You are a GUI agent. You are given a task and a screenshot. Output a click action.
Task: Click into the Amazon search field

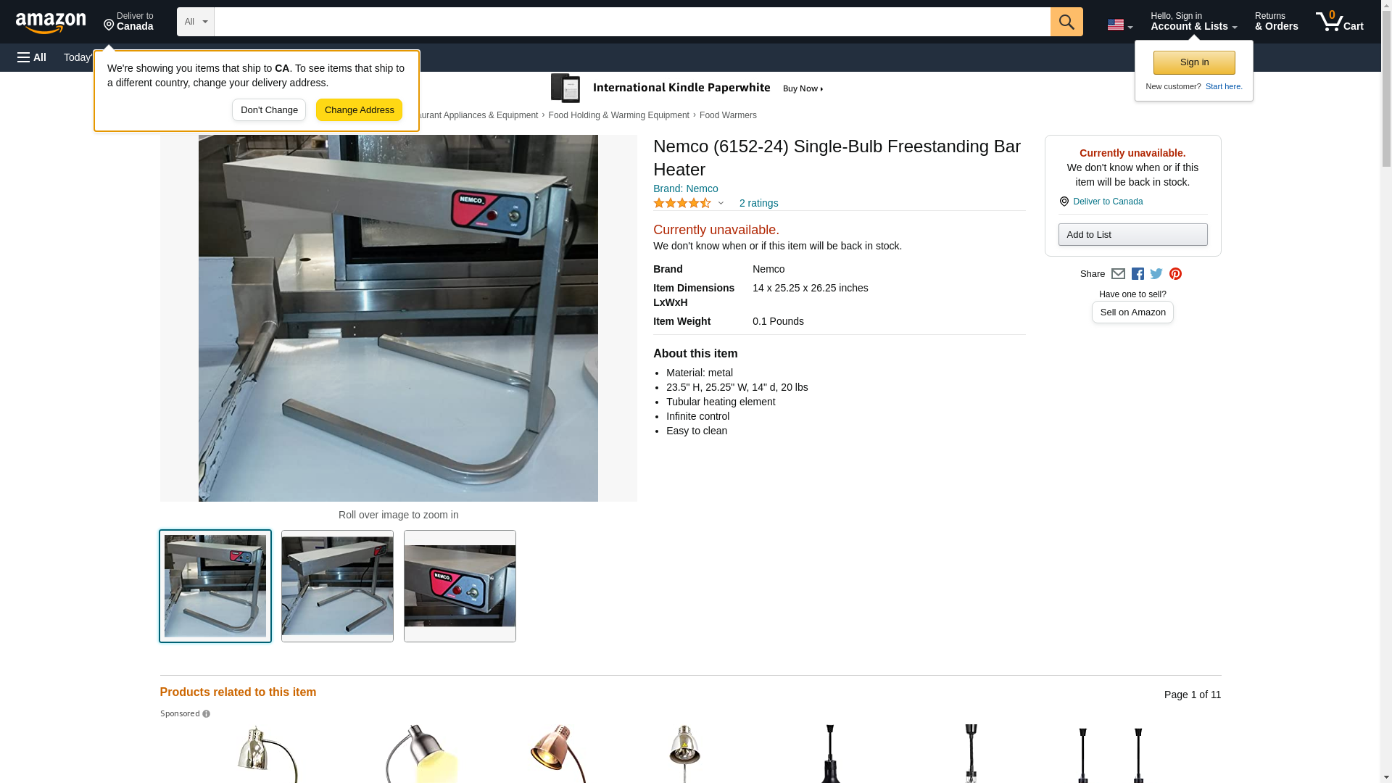pos(631,22)
